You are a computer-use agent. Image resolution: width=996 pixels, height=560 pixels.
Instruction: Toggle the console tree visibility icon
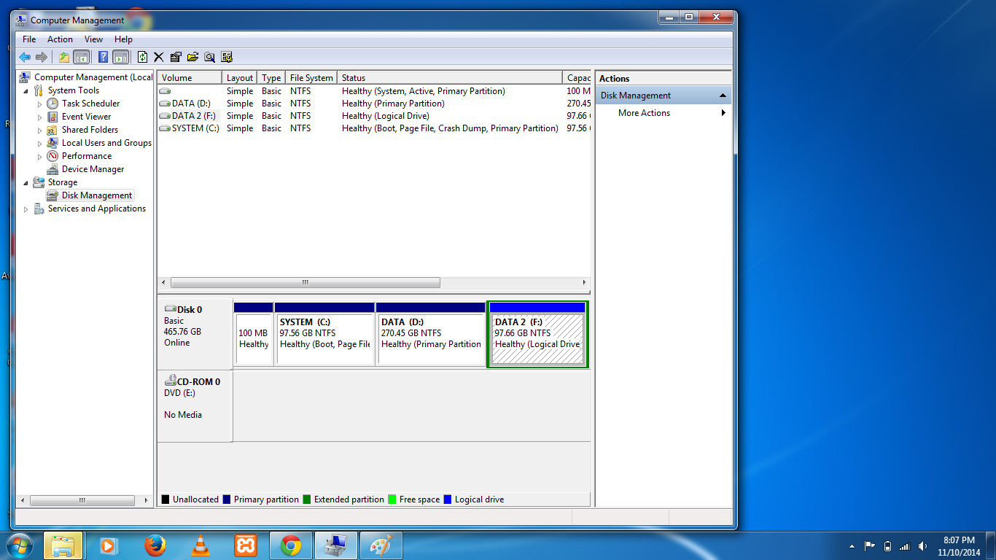(80, 57)
